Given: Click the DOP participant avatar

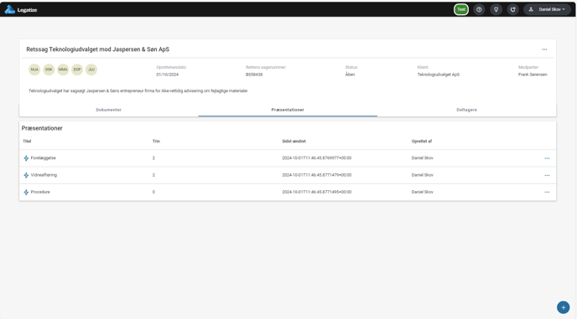Looking at the screenshot, I should pos(77,69).
